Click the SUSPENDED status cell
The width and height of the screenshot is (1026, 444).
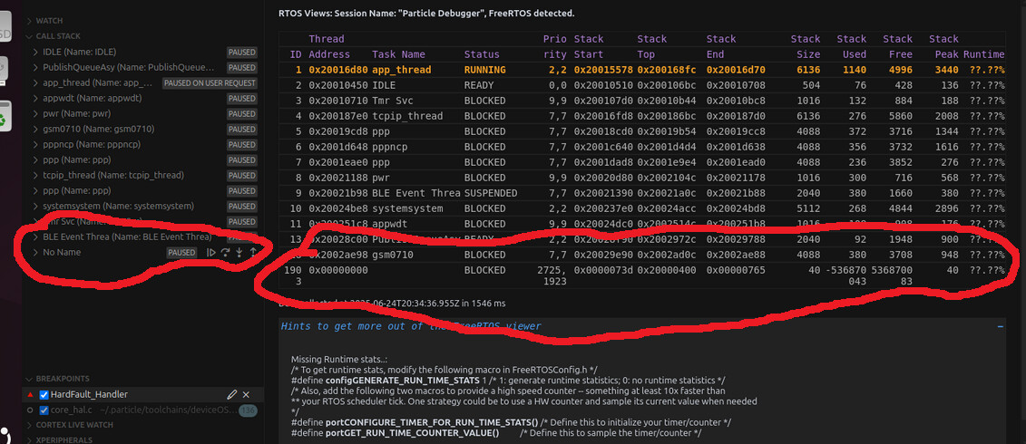point(491,193)
